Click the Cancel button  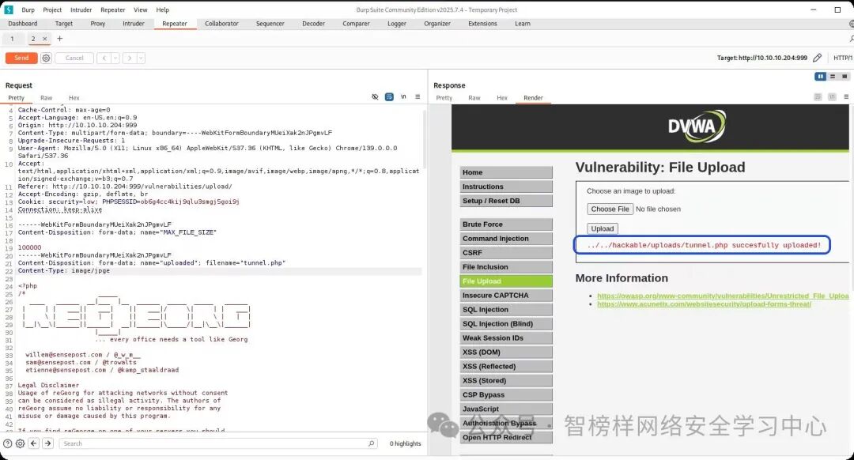(x=74, y=58)
